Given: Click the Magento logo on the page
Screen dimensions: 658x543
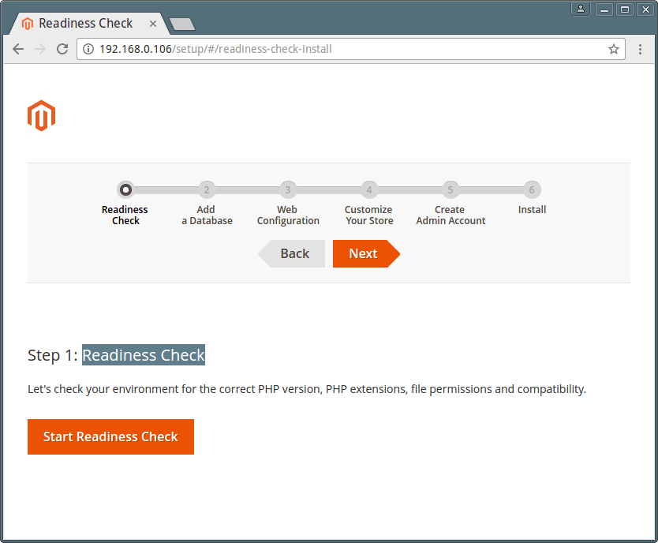Looking at the screenshot, I should pyautogui.click(x=41, y=115).
